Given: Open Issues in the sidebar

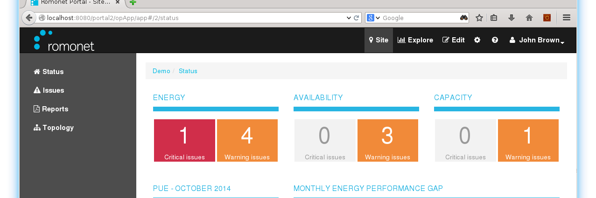Looking at the screenshot, I should [x=49, y=90].
